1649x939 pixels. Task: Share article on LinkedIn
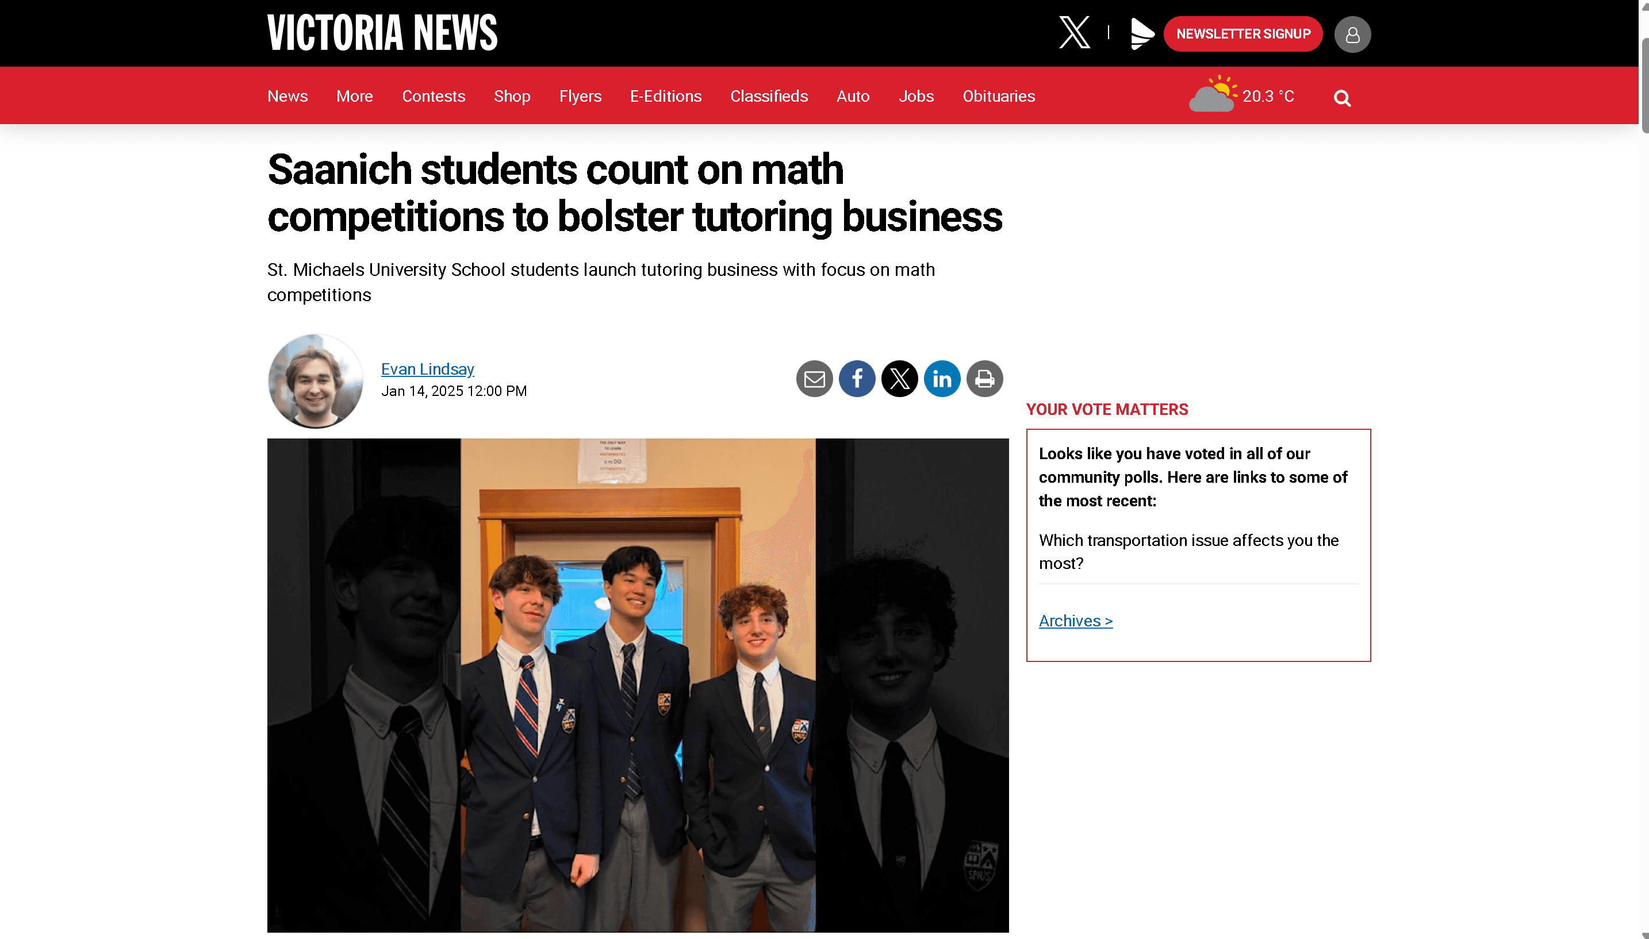(x=942, y=379)
